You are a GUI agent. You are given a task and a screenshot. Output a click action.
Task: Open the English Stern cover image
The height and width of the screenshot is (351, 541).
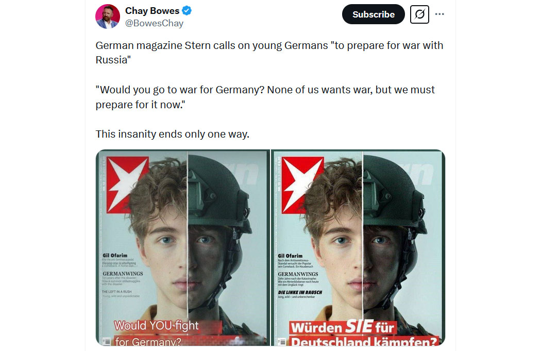point(183,247)
